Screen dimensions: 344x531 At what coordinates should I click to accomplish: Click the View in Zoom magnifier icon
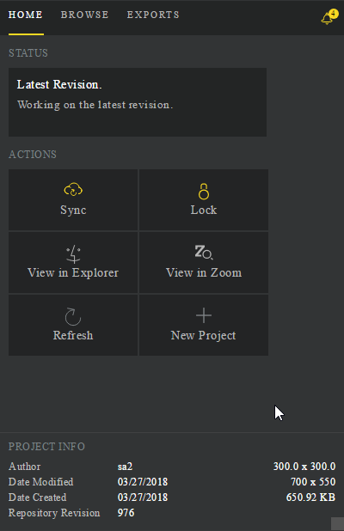[204, 253]
